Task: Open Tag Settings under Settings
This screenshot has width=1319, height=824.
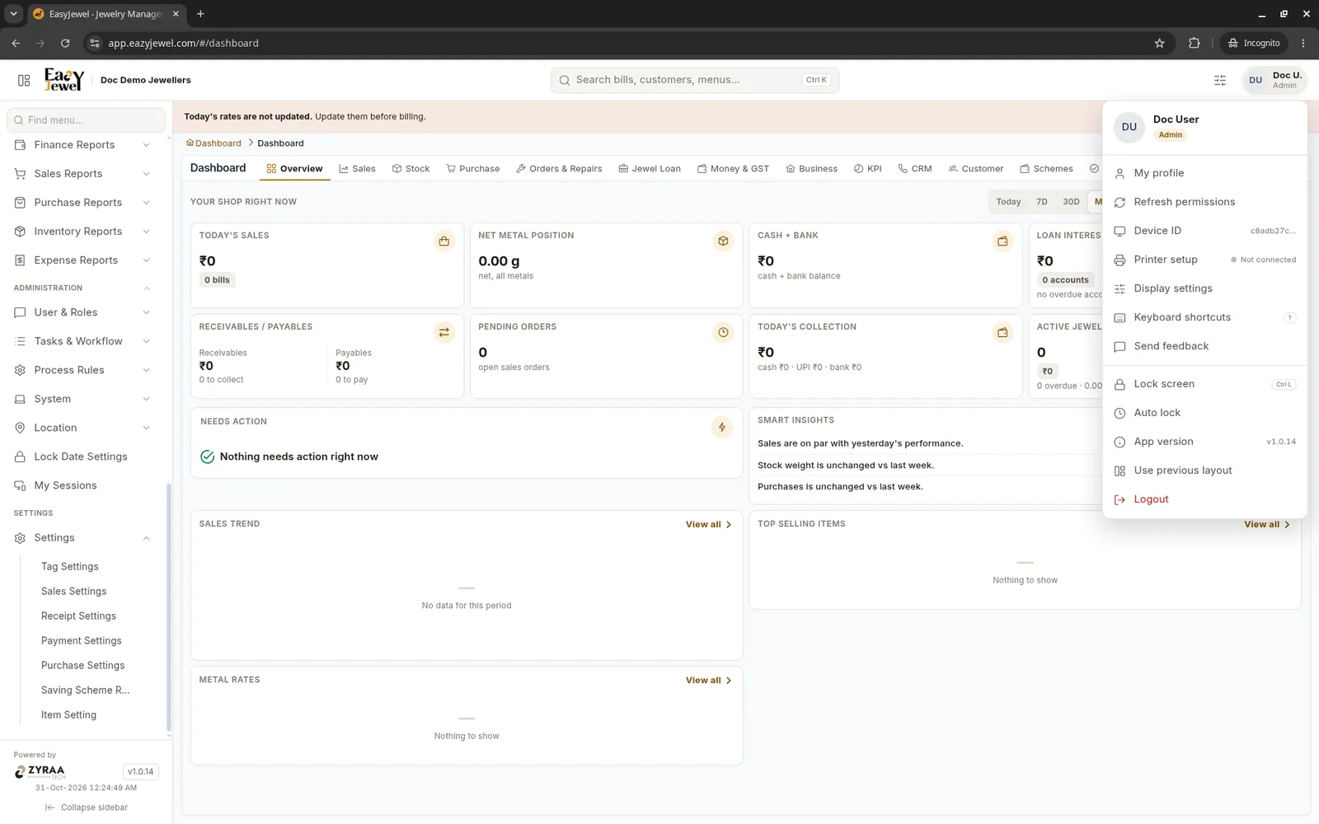Action: pyautogui.click(x=70, y=567)
